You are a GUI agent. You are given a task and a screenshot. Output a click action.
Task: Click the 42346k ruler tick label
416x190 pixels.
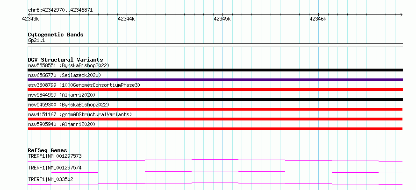pyautogui.click(x=318, y=19)
